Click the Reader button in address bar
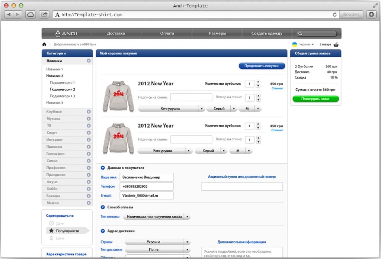This screenshot has width=381, height=259. pyautogui.click(x=351, y=14)
